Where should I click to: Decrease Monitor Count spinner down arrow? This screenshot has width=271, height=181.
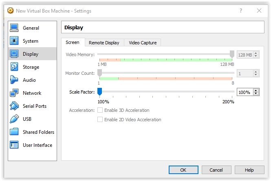pyautogui.click(x=256, y=75)
